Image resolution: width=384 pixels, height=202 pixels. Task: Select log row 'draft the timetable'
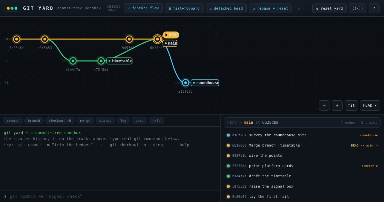tap(302, 176)
